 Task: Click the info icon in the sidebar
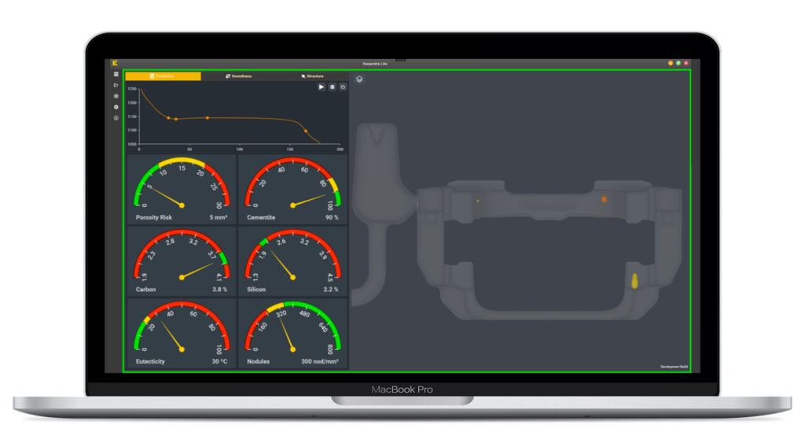coord(116,118)
